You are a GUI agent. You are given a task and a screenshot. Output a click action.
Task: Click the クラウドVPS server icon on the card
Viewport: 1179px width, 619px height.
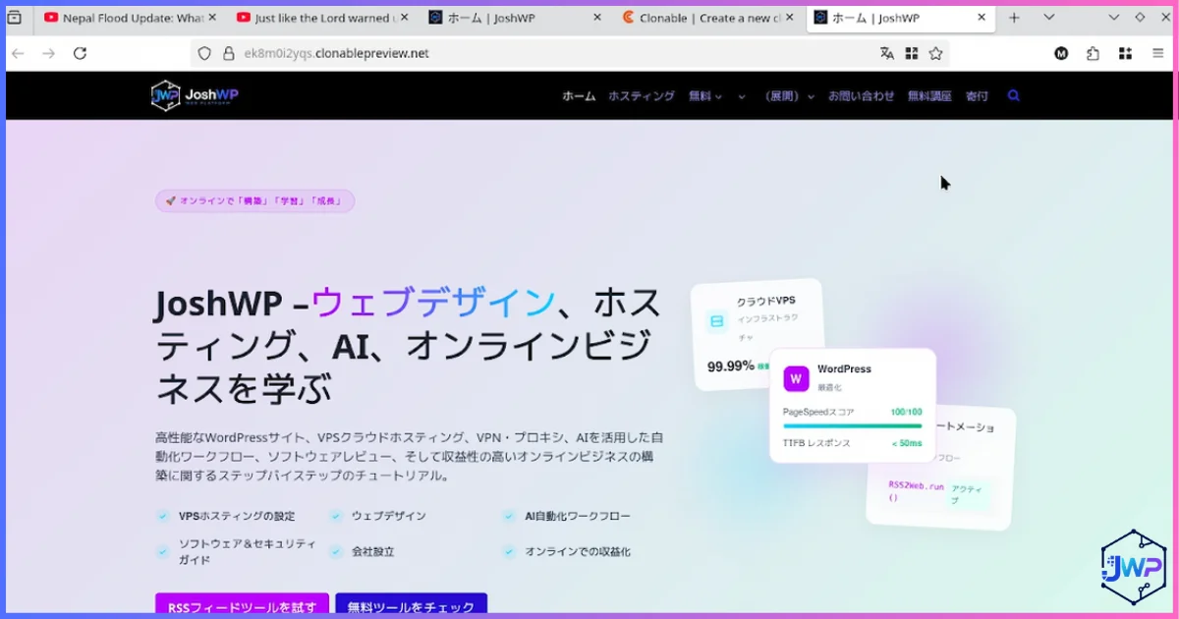[x=716, y=321]
